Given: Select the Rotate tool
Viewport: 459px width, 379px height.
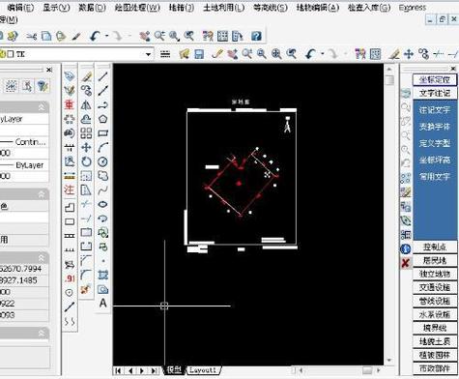Looking at the screenshot, I should [86, 161].
